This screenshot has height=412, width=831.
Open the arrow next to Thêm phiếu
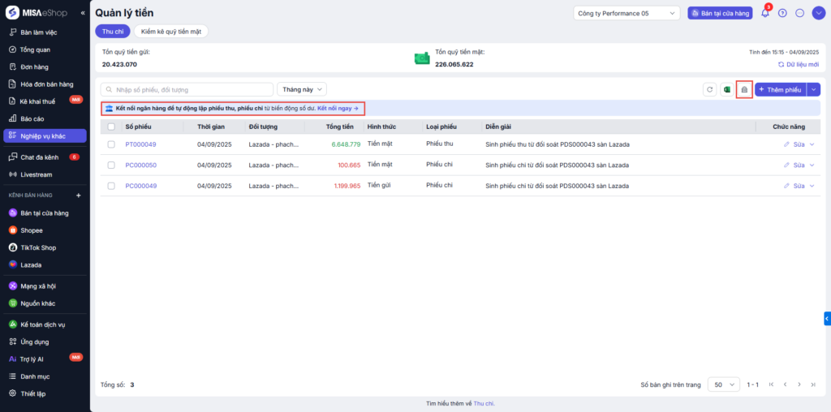[x=815, y=89]
